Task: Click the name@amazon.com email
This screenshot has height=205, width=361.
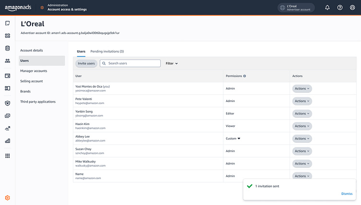Action: coord(88,178)
